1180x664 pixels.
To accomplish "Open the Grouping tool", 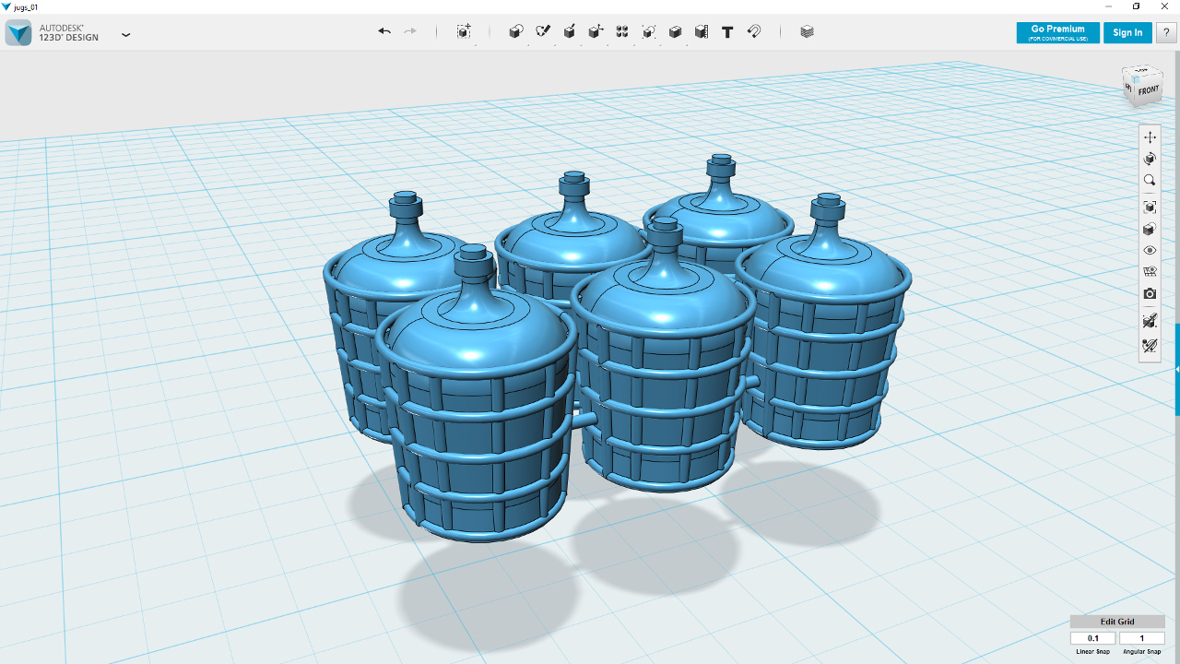I will [649, 31].
